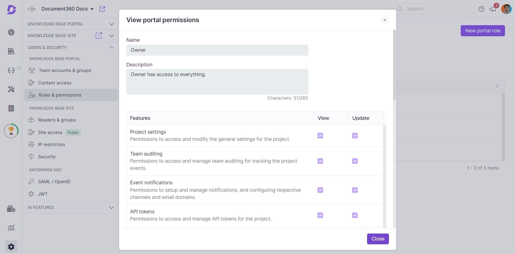Click the New portal role button
The image size is (515, 254).
tap(483, 31)
